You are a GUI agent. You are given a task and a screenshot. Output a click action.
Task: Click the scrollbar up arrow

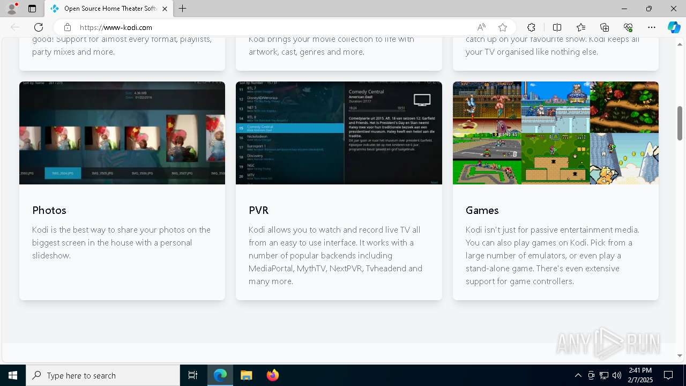coord(680,43)
